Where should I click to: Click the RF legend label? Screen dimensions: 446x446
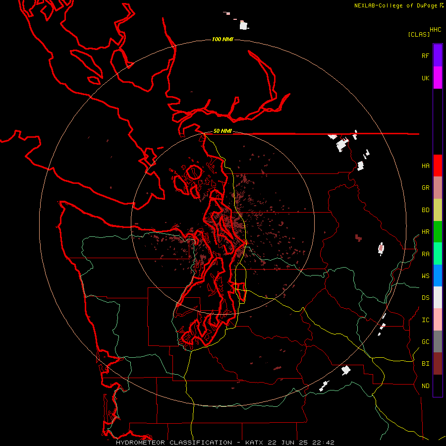[x=425, y=56]
